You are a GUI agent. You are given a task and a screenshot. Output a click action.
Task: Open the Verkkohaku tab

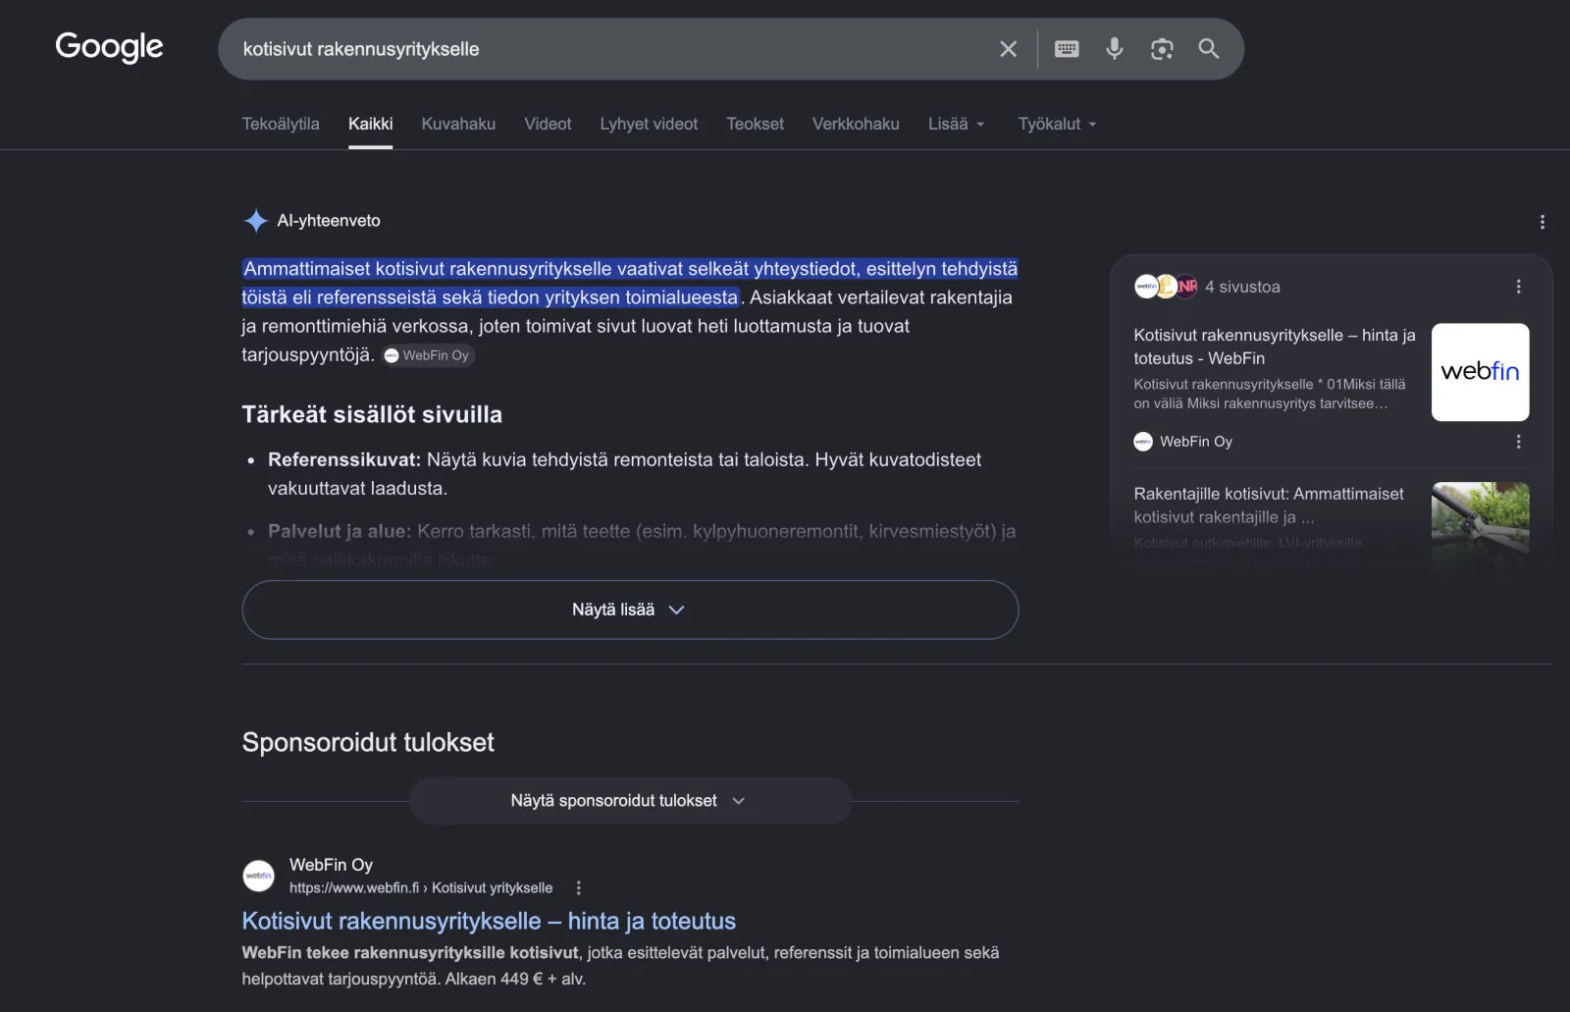tap(856, 124)
